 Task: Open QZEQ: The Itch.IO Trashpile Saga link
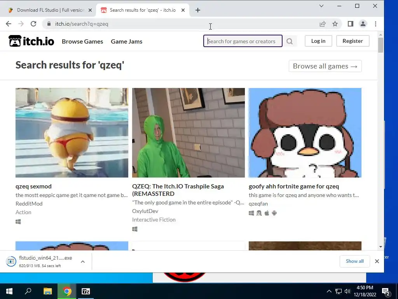(178, 190)
